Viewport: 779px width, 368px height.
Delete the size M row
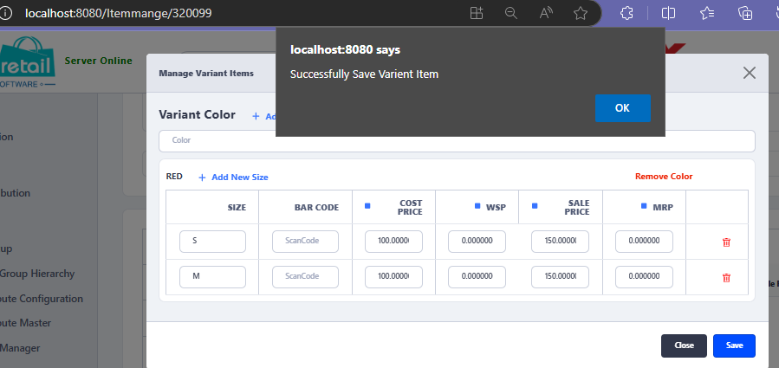pyautogui.click(x=726, y=278)
